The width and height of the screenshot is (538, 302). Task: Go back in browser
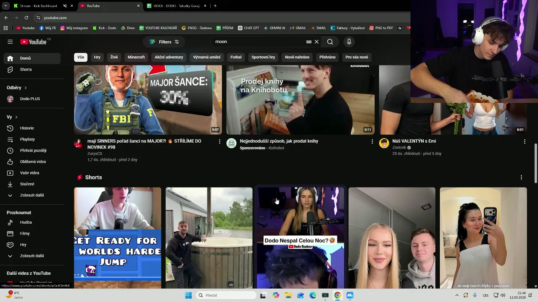pos(6,18)
